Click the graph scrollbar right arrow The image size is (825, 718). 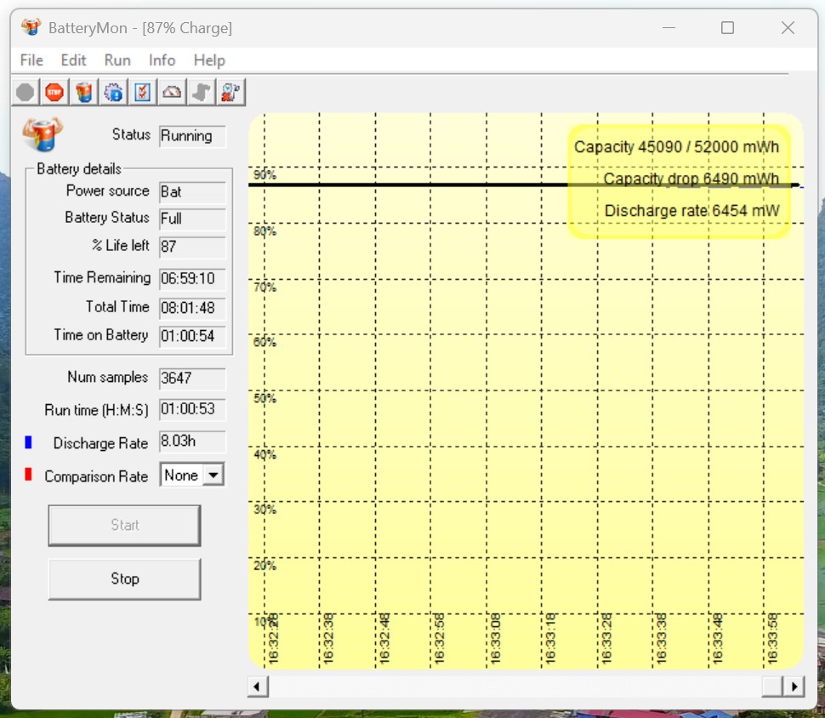(794, 687)
